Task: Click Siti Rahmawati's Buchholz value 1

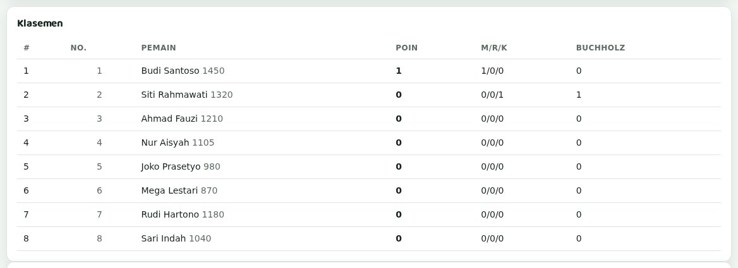Action: (x=579, y=95)
